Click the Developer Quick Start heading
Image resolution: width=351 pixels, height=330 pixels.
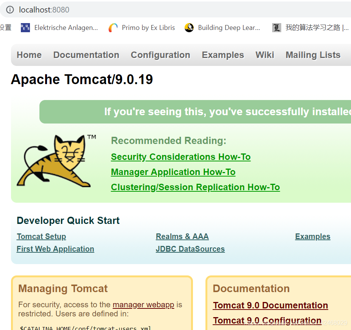coord(68,221)
